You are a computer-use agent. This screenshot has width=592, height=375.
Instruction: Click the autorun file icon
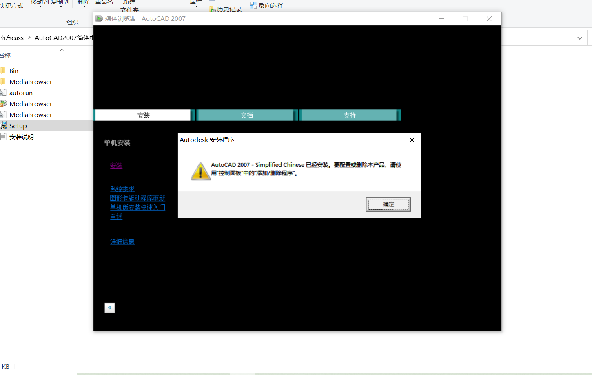[3, 93]
